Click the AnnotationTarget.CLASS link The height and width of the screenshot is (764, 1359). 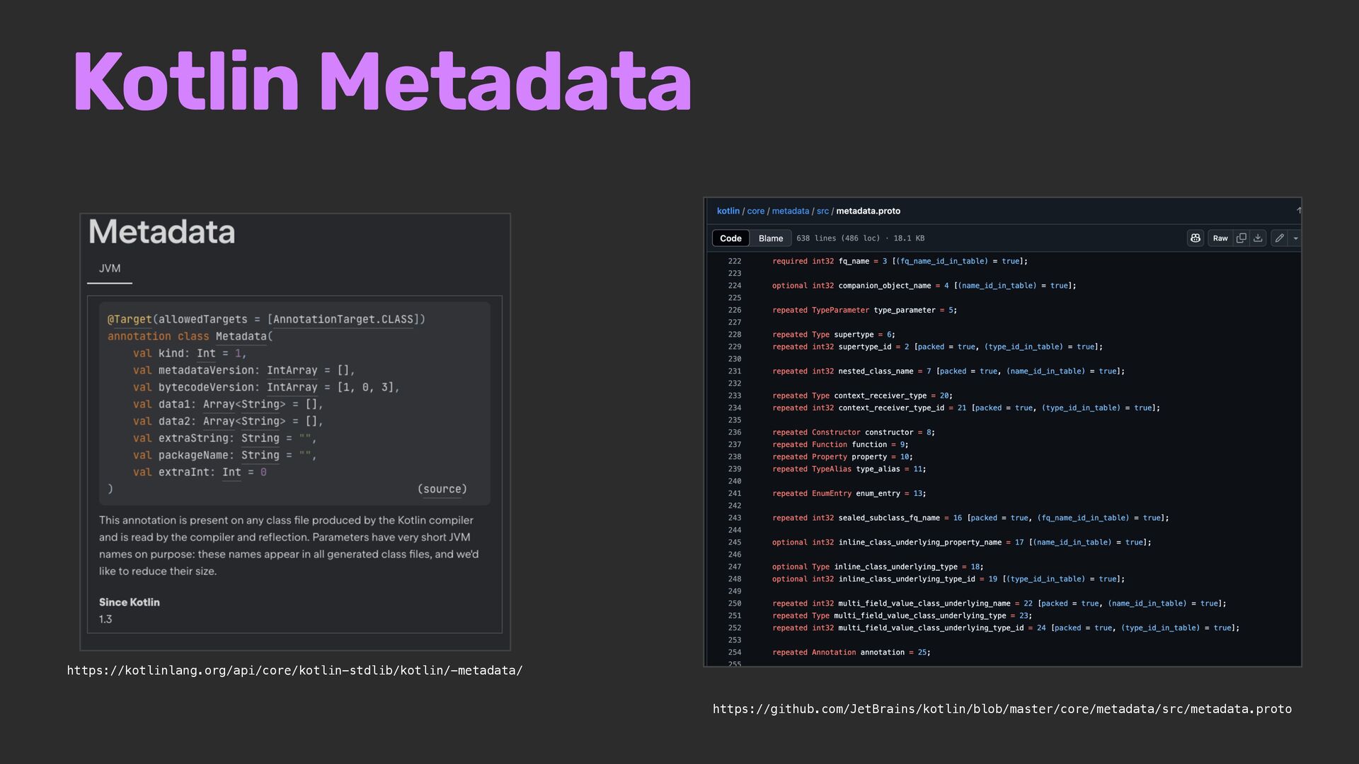(343, 320)
